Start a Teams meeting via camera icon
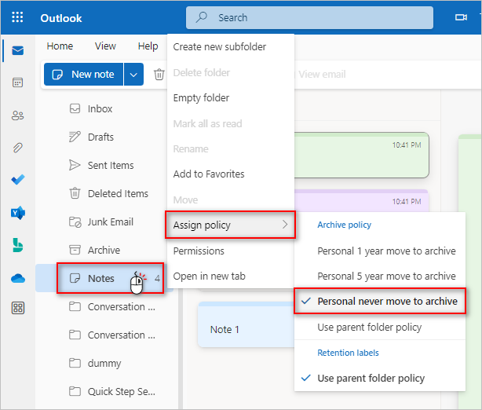The height and width of the screenshot is (410, 482). coord(461,17)
